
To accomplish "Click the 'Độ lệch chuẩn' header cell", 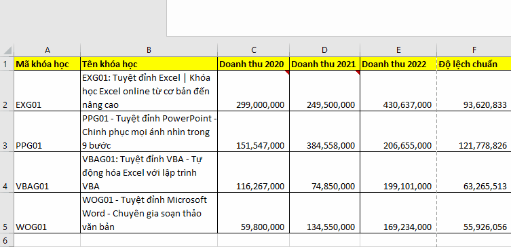I will tap(474, 64).
